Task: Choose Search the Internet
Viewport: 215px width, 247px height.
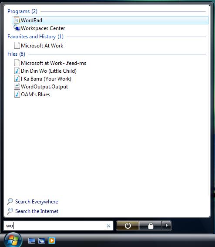Action: coord(37,211)
